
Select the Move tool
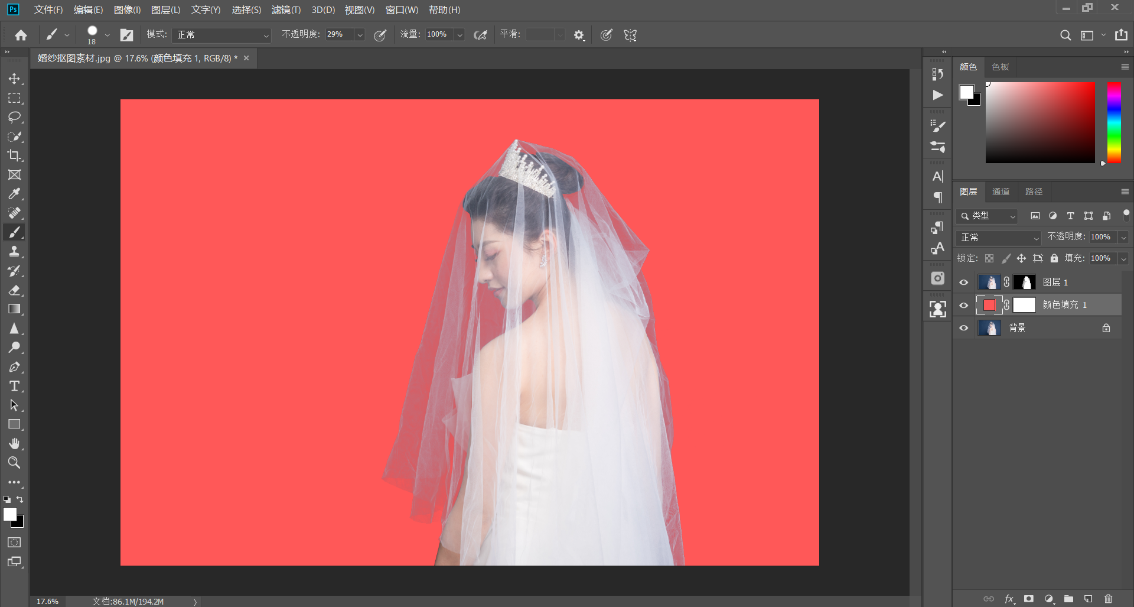pos(14,79)
